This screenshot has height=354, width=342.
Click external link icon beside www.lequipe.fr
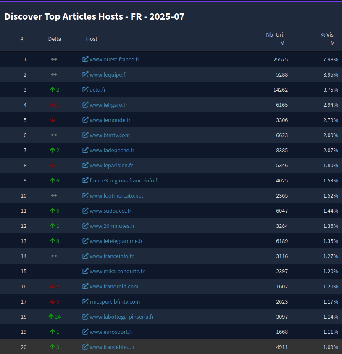[85, 74]
